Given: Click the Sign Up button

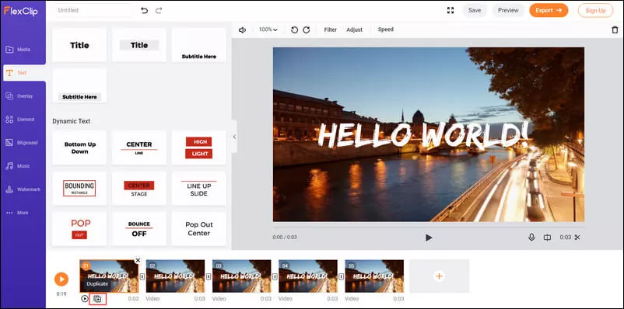Looking at the screenshot, I should pos(595,11).
